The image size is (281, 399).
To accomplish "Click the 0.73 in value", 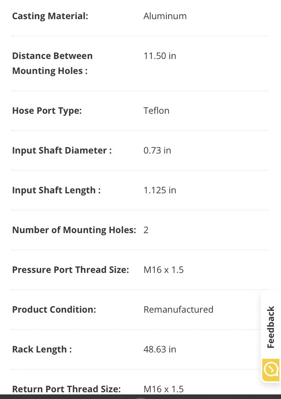I will point(157,150).
